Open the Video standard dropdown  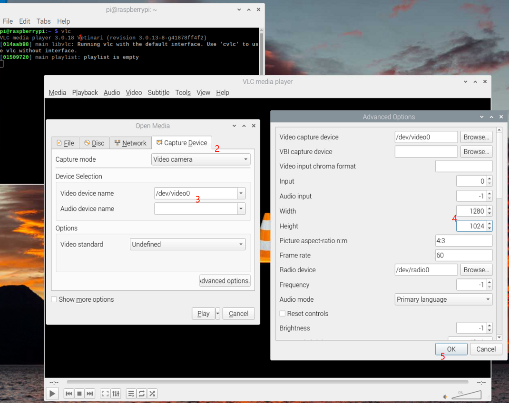pyautogui.click(x=188, y=244)
